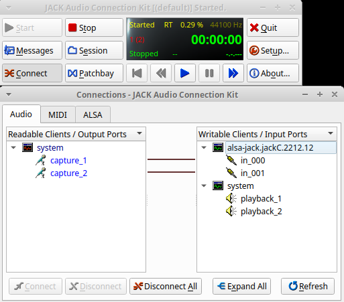Click the jack plug icon beside in_000
Screen dimensions: 344x302
tap(231, 160)
